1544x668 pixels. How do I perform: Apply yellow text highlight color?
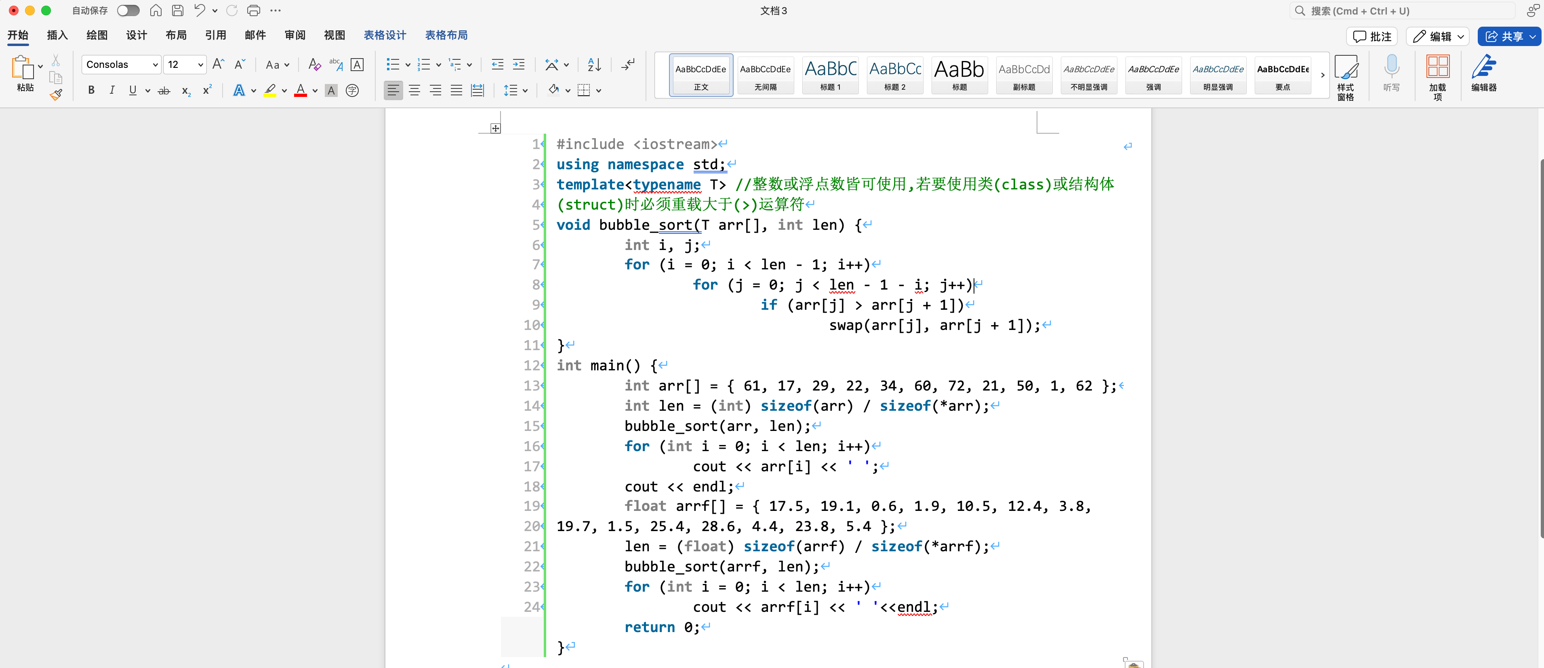pos(270,90)
